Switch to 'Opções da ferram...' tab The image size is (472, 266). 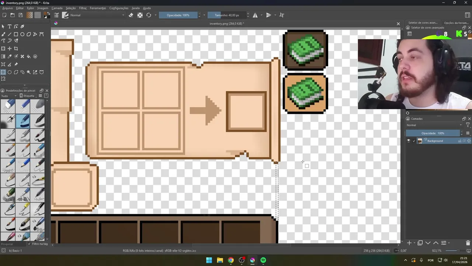pyautogui.click(x=456, y=23)
